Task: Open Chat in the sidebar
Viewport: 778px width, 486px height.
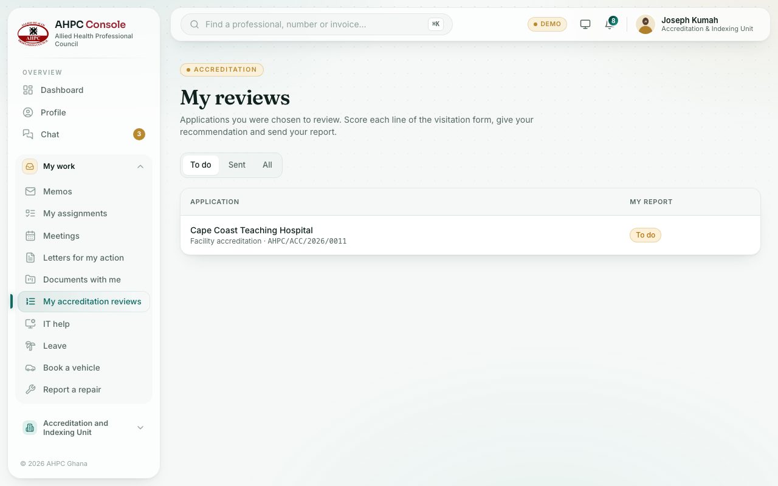Action: coord(84,134)
